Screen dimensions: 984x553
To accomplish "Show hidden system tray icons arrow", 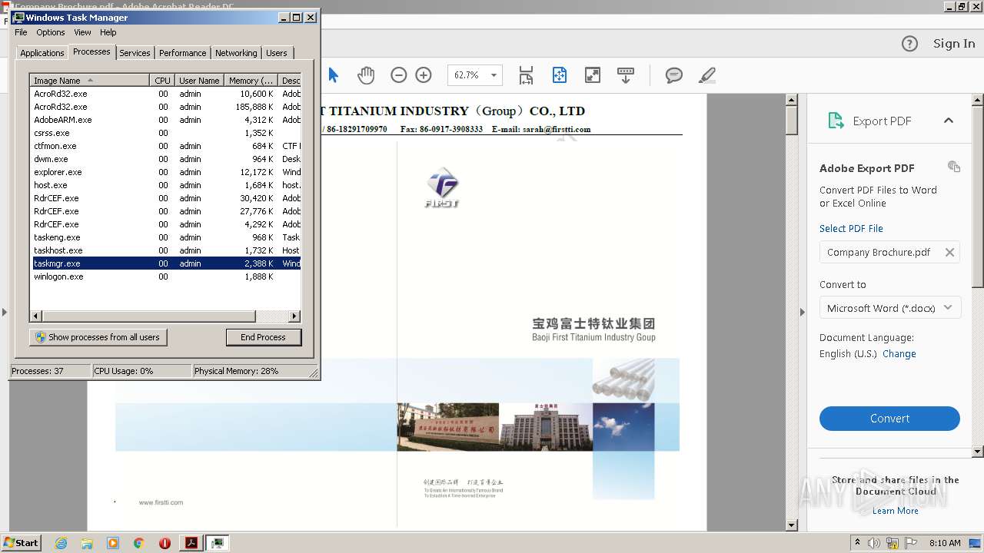I will [x=857, y=542].
